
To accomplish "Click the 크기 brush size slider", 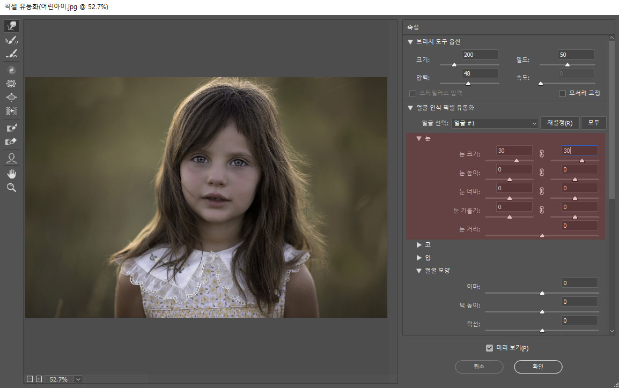I will pyautogui.click(x=469, y=65).
